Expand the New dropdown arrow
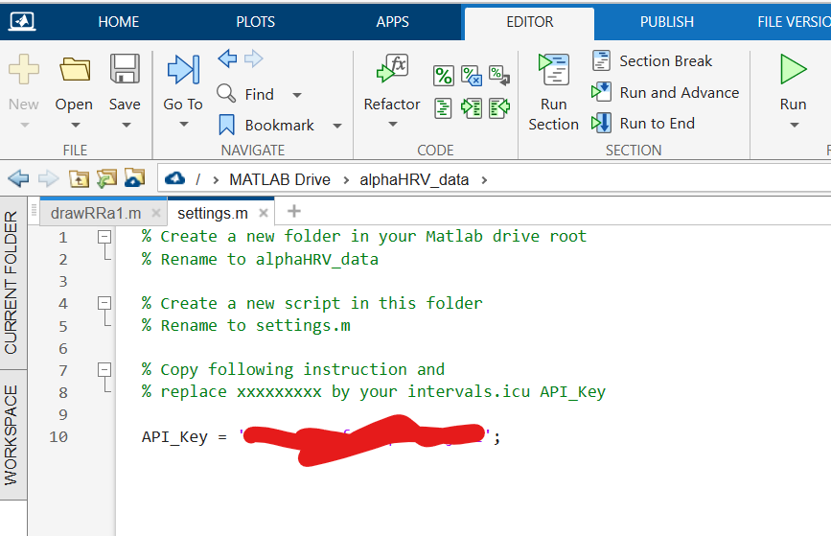Image resolution: width=831 pixels, height=536 pixels. [x=24, y=125]
